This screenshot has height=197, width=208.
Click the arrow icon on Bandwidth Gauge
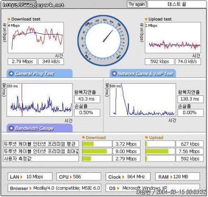(x=11, y=128)
